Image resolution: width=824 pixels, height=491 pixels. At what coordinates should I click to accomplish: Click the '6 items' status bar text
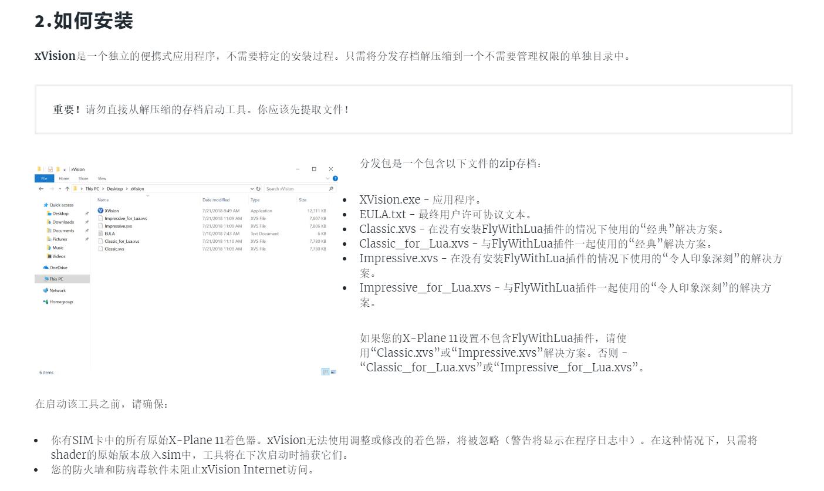(46, 372)
